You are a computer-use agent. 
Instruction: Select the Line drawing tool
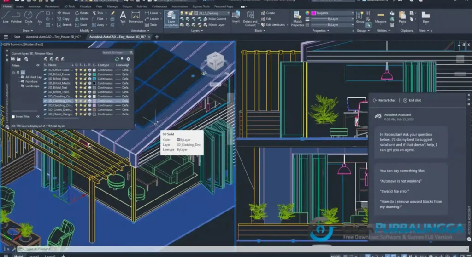[6, 17]
